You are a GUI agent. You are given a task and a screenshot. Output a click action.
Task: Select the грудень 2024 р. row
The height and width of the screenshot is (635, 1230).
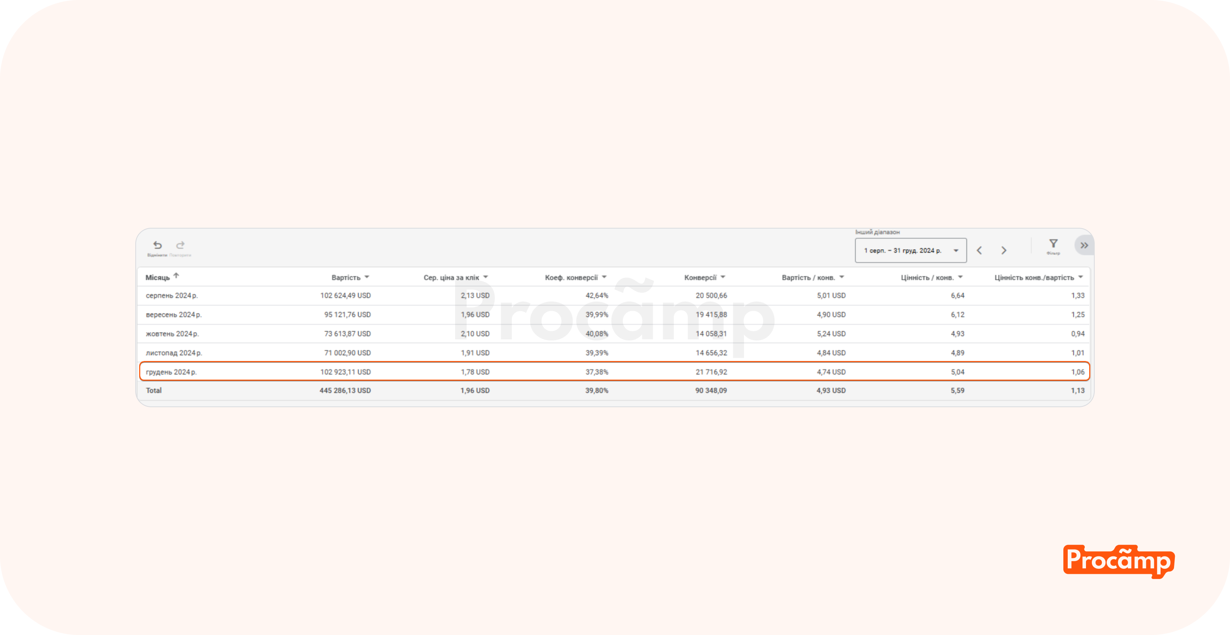click(x=171, y=372)
